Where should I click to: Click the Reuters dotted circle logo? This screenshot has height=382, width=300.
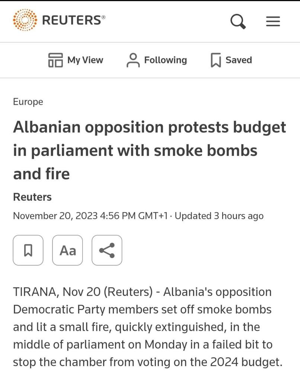click(25, 20)
